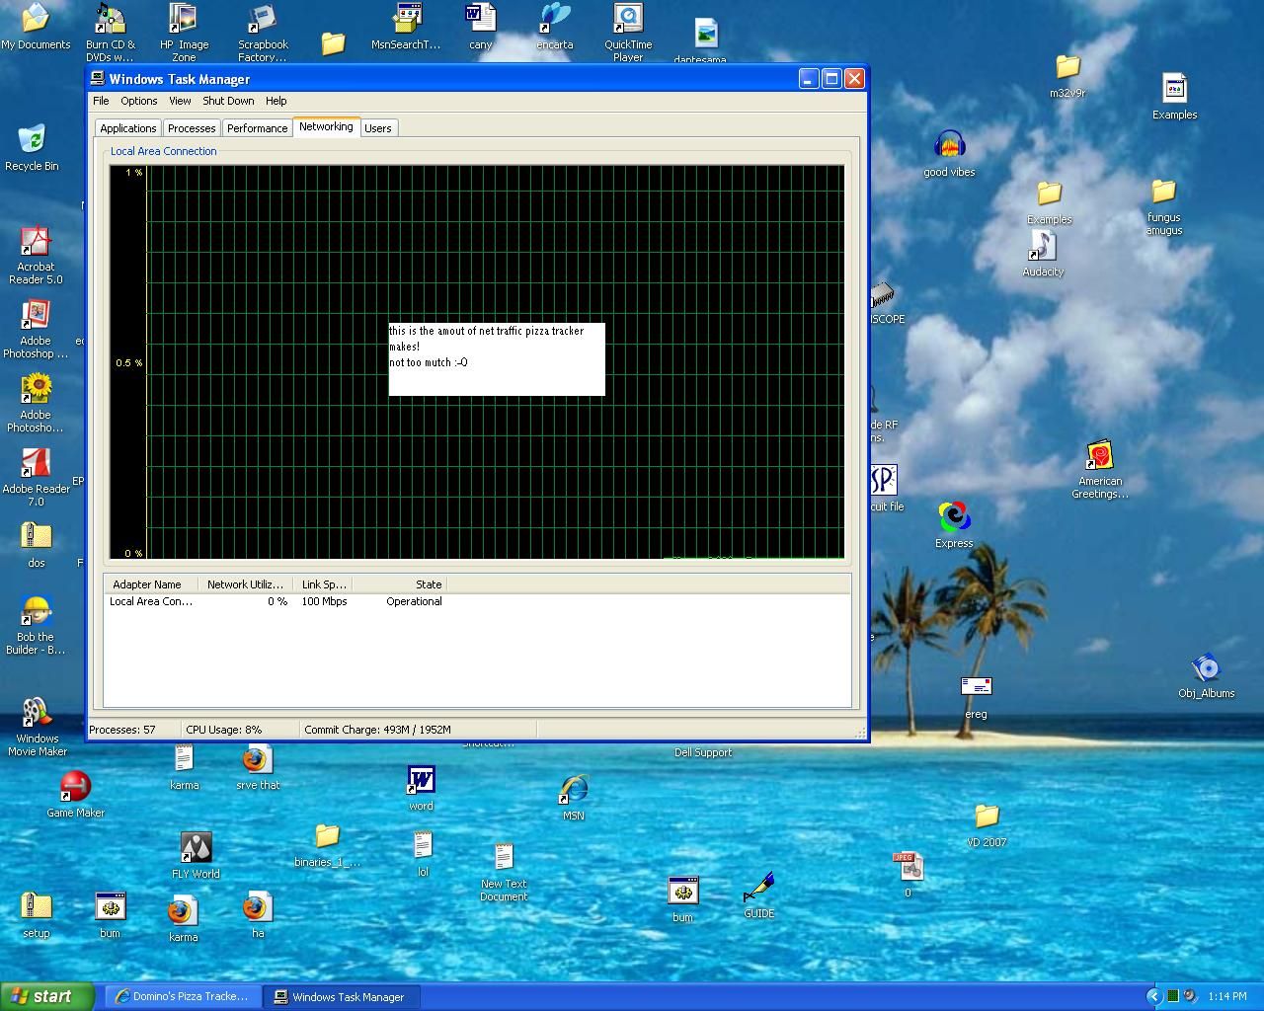Switch to the Applications tab
Image resolution: width=1264 pixels, height=1011 pixels.
coord(128,128)
